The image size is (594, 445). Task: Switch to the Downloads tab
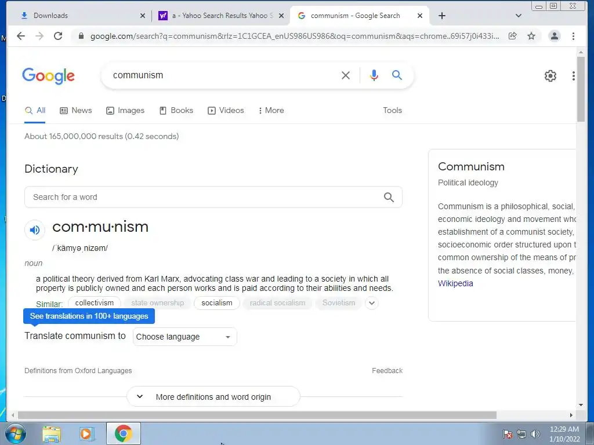click(x=80, y=16)
